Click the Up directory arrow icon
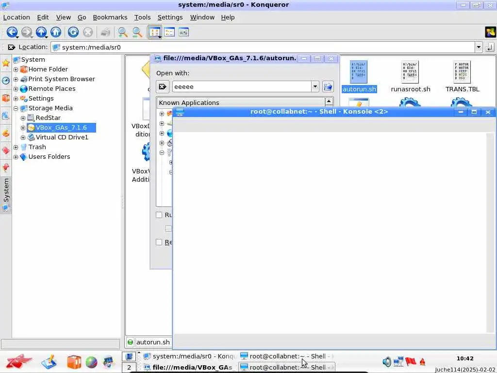 tap(41, 32)
